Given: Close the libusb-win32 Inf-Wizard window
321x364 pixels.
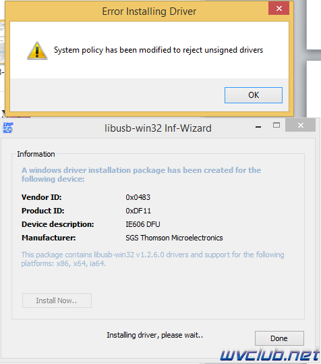Looking at the screenshot, I should tap(300, 126).
